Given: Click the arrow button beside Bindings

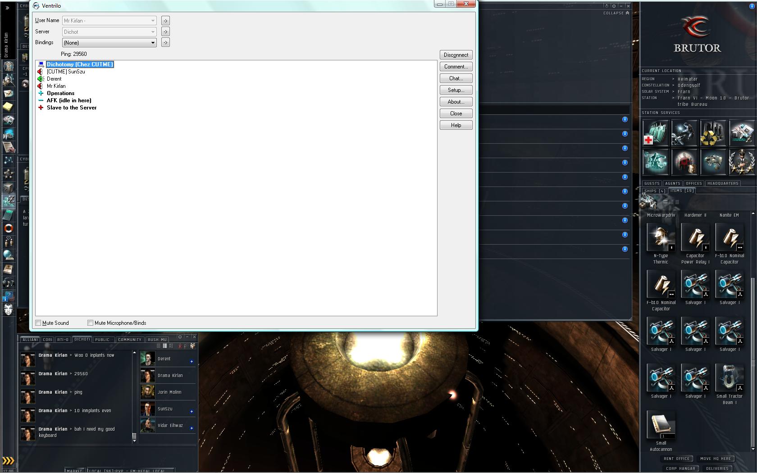Looking at the screenshot, I should [x=165, y=42].
